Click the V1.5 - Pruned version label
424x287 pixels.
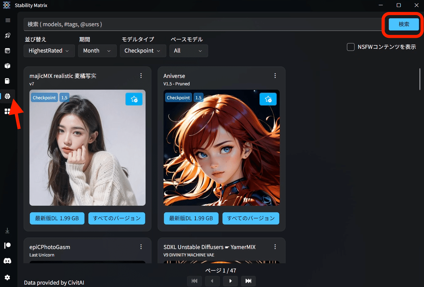pyautogui.click(x=177, y=84)
